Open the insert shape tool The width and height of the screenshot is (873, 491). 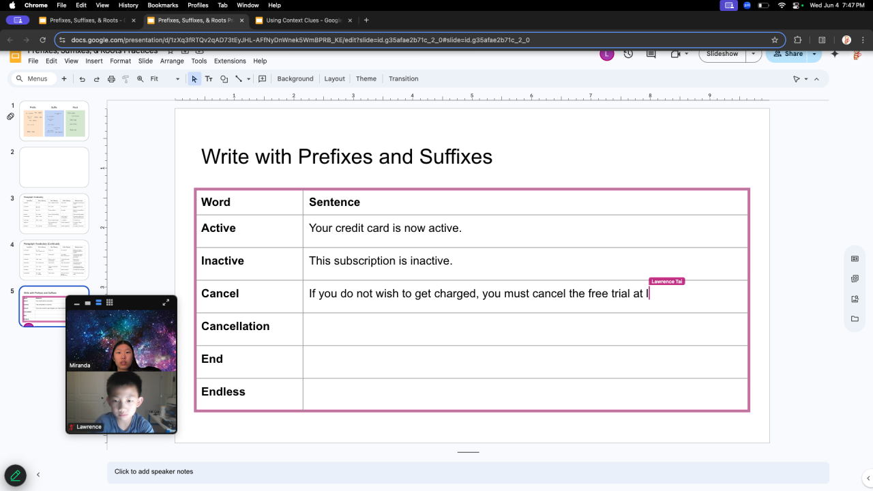[x=224, y=79]
